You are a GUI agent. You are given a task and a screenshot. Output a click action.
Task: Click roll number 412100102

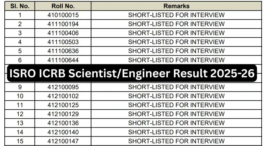point(63,96)
